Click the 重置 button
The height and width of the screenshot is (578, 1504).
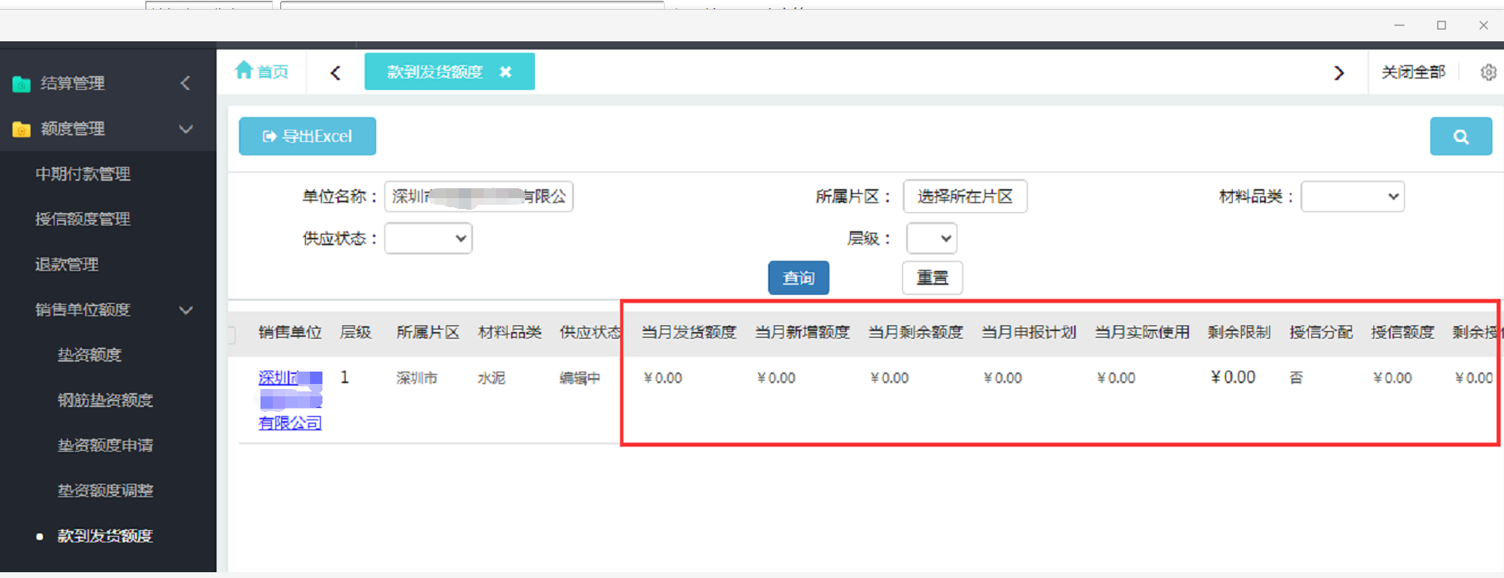pyautogui.click(x=933, y=277)
